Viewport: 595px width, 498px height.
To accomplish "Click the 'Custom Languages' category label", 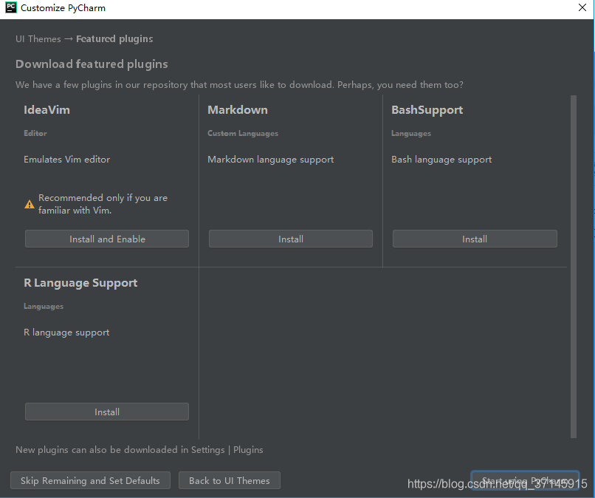I will 243,133.
